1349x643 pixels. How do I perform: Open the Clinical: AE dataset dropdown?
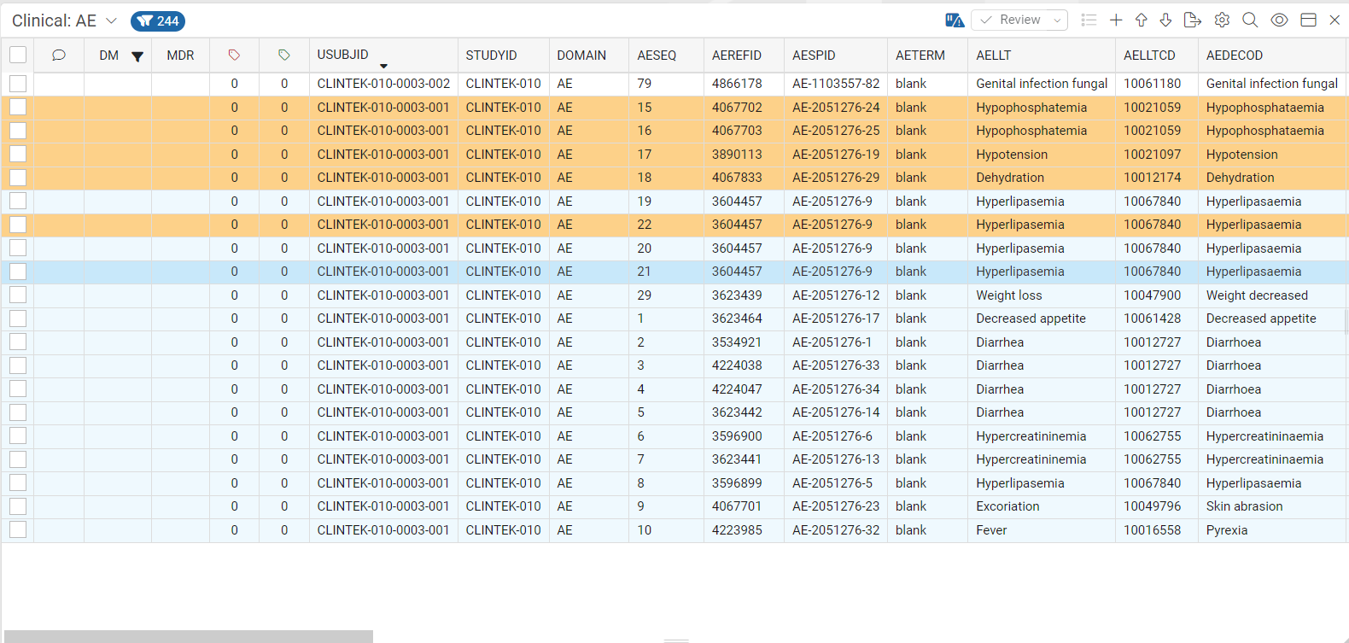[x=111, y=20]
